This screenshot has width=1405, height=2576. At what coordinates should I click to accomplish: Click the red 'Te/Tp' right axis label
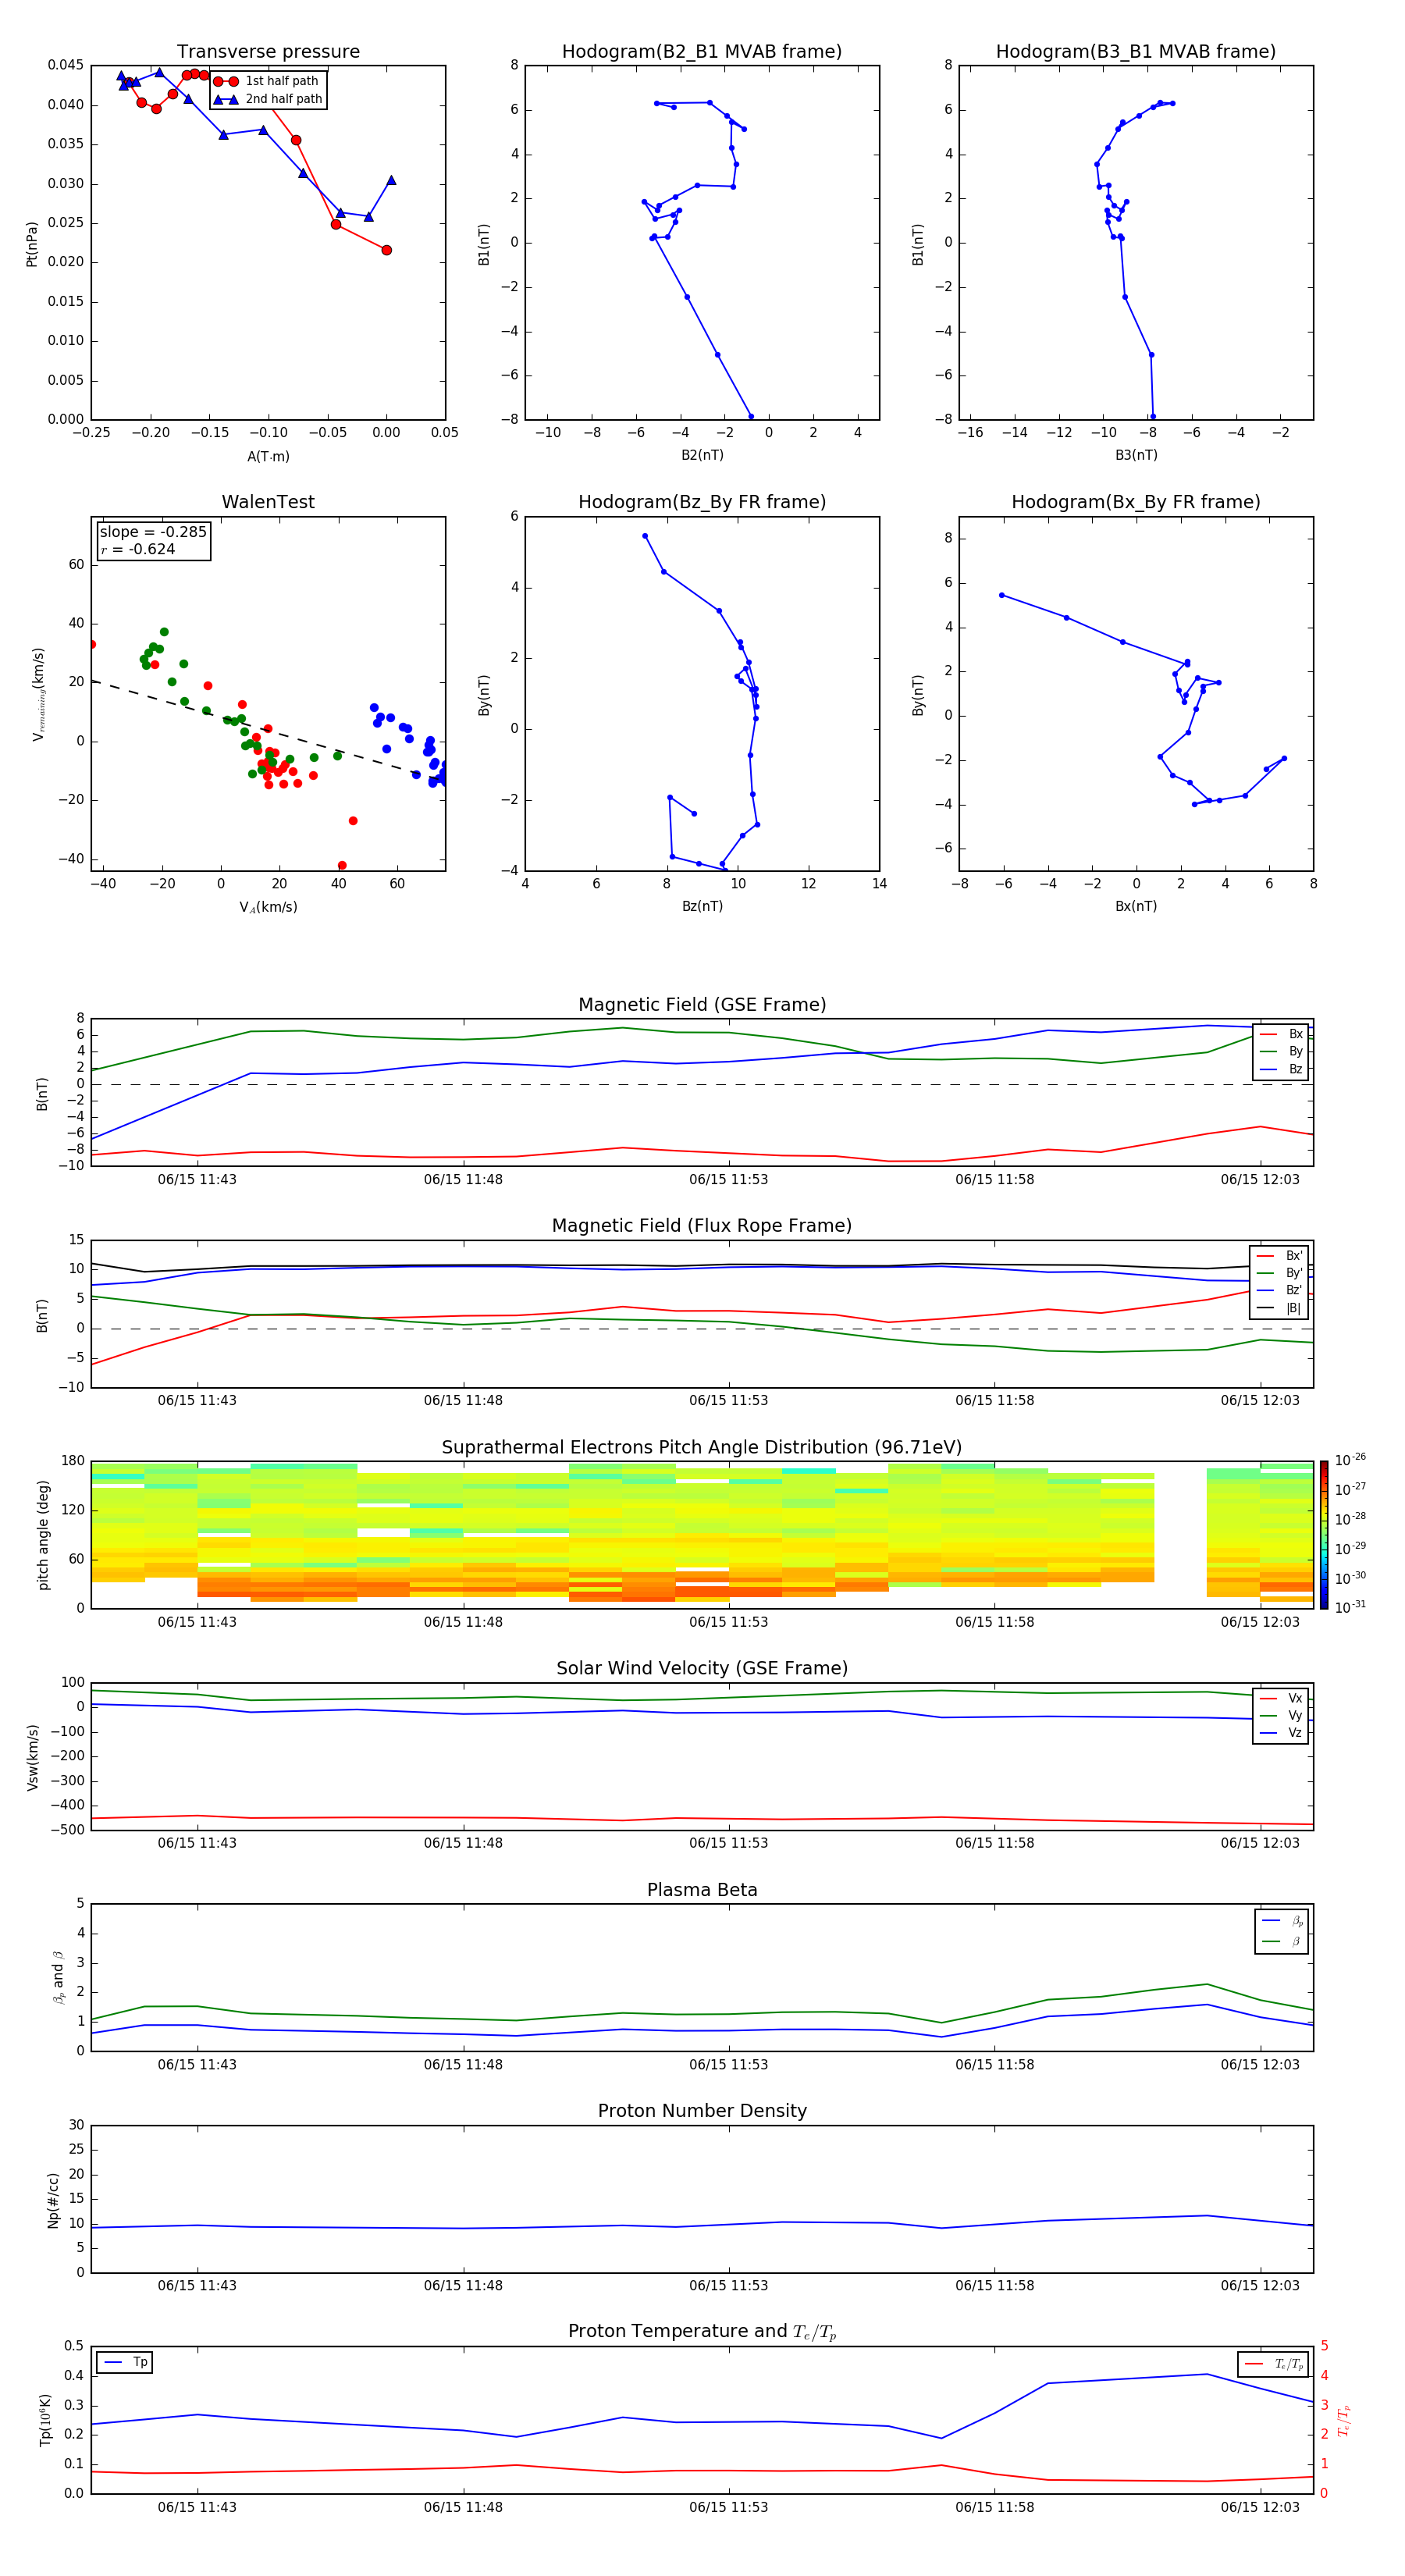(x=1344, y=2420)
